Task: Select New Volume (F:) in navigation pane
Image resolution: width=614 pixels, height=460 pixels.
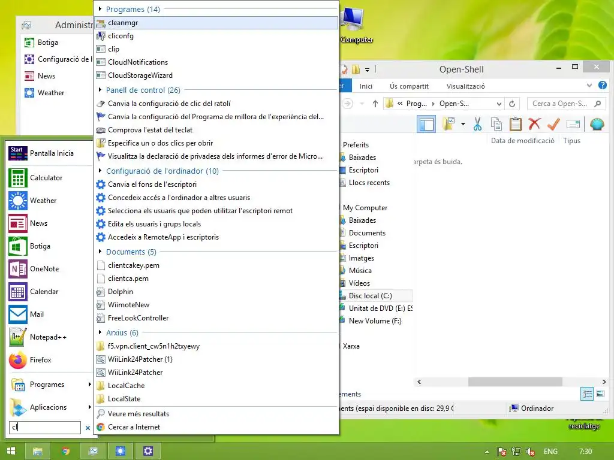Action: (375, 321)
